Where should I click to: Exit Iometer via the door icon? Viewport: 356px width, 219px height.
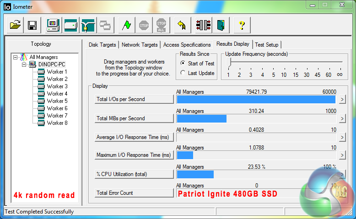coord(221,25)
